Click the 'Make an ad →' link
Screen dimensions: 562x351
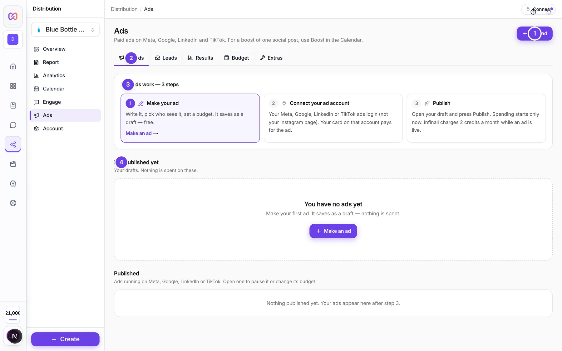pyautogui.click(x=142, y=133)
